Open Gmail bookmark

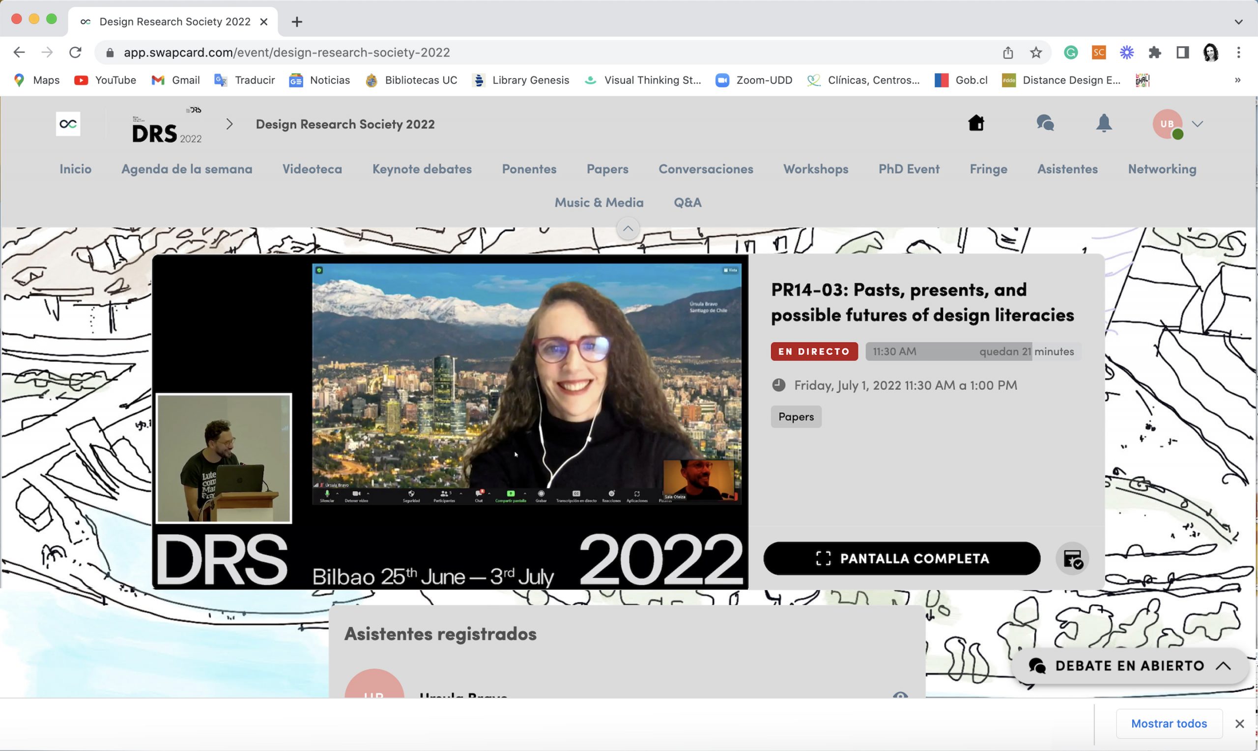point(176,80)
